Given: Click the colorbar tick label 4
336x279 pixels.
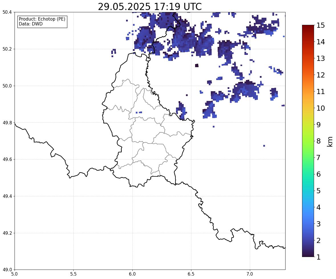Looking at the screenshot, I should (319, 207).
